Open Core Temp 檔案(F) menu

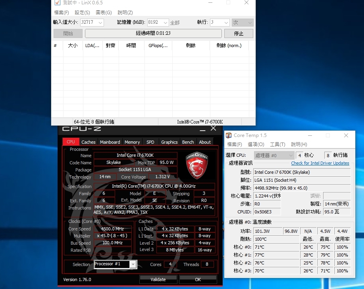(x=235, y=144)
